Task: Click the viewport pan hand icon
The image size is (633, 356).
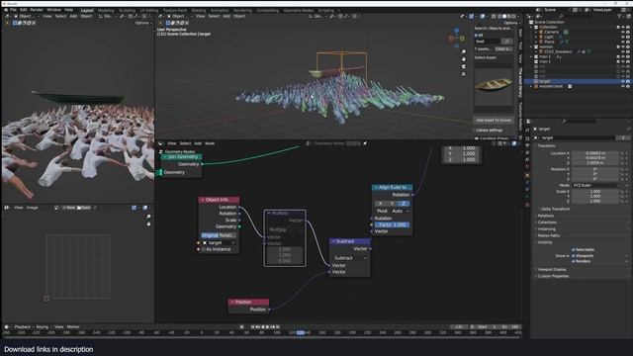Action: pyautogui.click(x=464, y=59)
